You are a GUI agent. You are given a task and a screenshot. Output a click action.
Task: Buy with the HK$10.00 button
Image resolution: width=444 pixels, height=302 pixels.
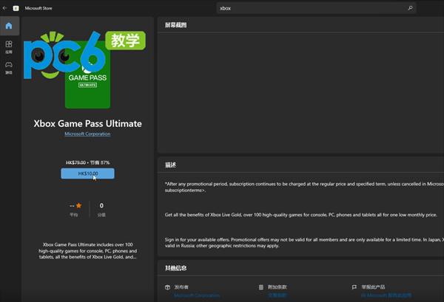(88, 174)
